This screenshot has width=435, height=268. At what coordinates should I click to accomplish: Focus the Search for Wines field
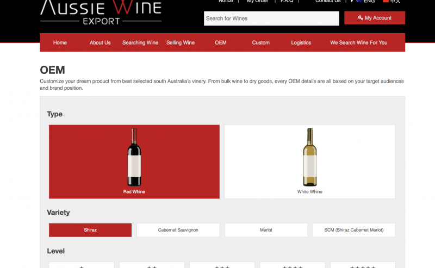click(271, 18)
